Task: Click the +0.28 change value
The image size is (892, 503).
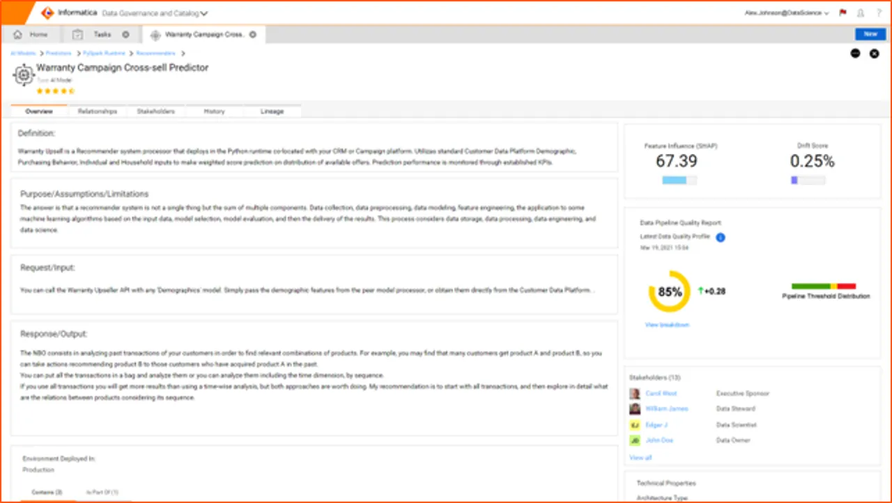Action: coord(716,291)
